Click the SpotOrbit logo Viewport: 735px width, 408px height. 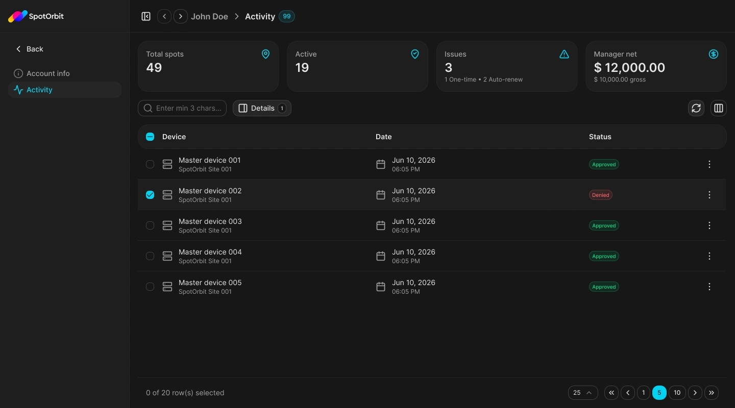point(36,16)
